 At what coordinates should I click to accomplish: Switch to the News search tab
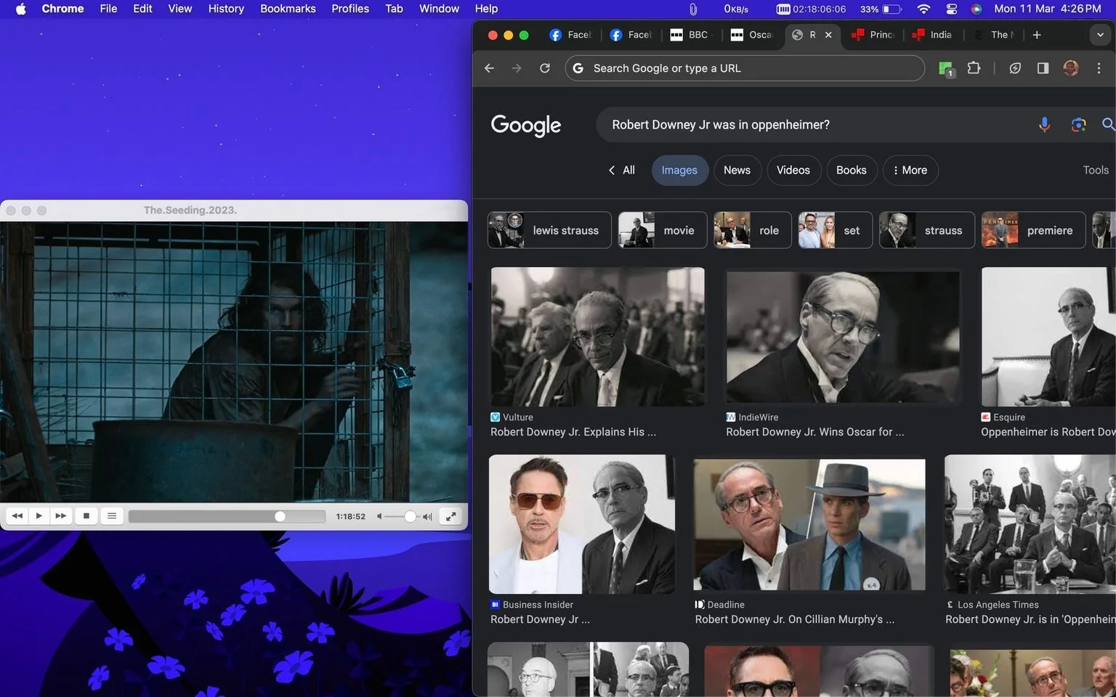[x=737, y=170]
